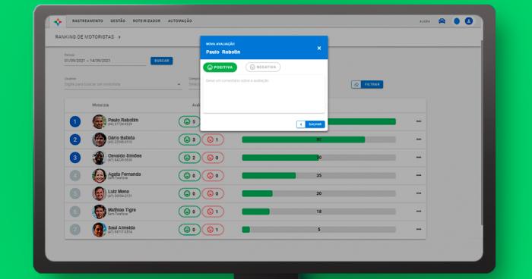
Task: Click positive smiley count for Dario Batista
Action: pyautogui.click(x=190, y=139)
